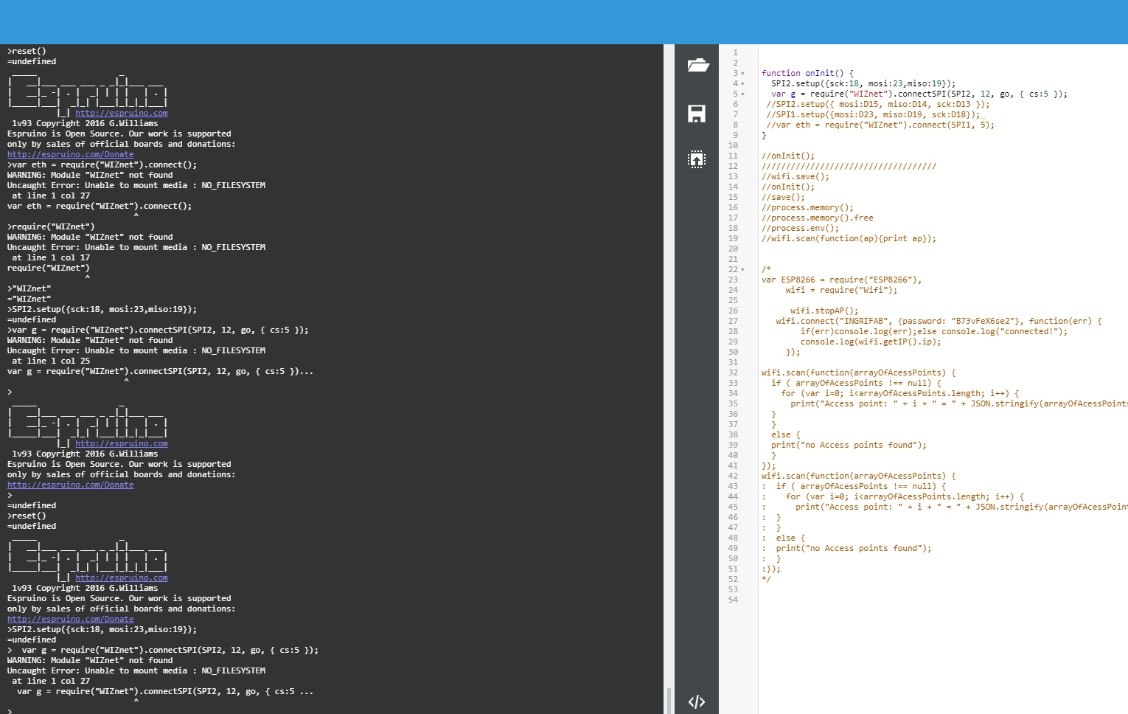Viewport: 1128px width, 714px height.
Task: Click the terminal's vertical scrollbar thumb
Action: [x=669, y=700]
